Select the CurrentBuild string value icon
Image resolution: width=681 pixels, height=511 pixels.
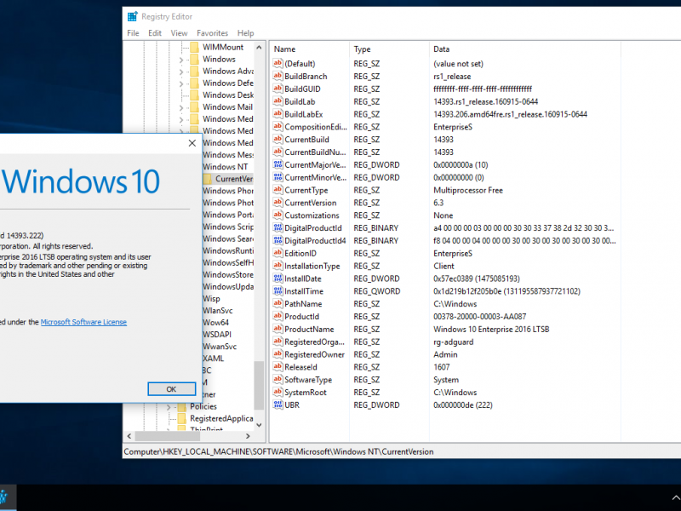tap(278, 139)
